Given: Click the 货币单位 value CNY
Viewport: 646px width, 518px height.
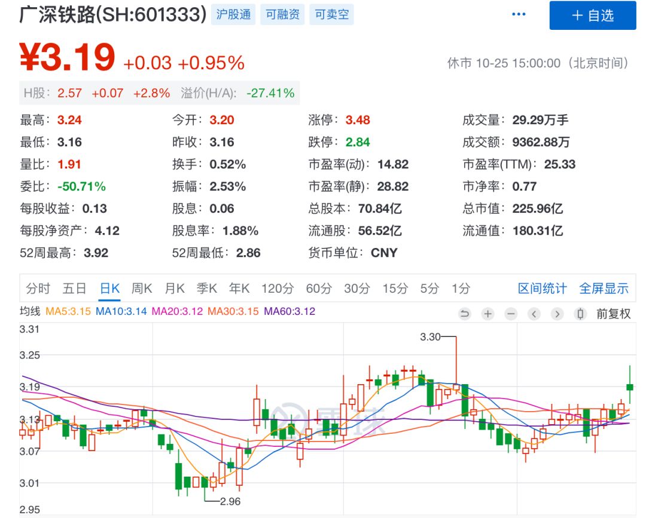Looking at the screenshot, I should pos(384,253).
